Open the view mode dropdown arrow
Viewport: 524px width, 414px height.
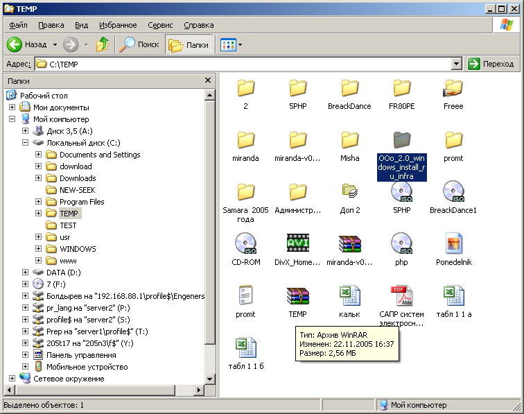(x=240, y=44)
